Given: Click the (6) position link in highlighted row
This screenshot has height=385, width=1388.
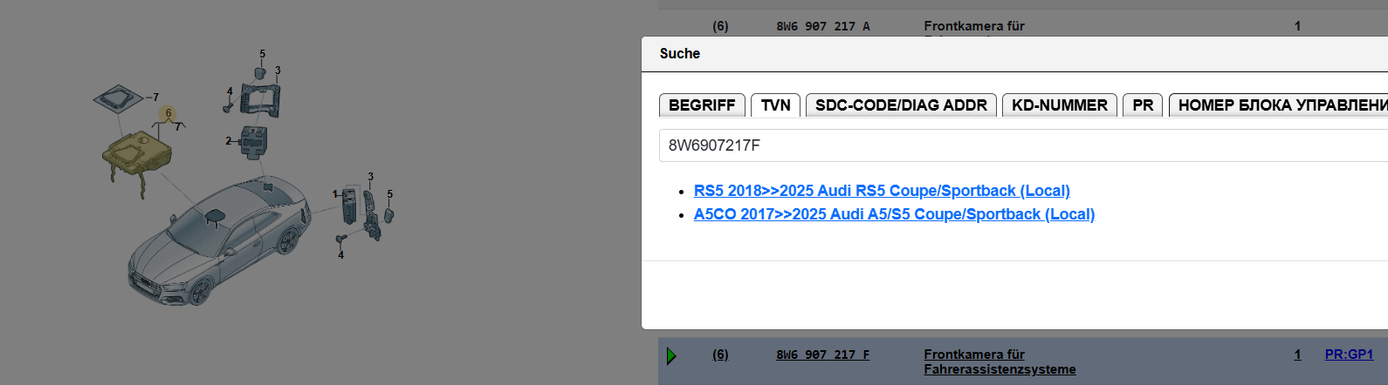Looking at the screenshot, I should 720,355.
